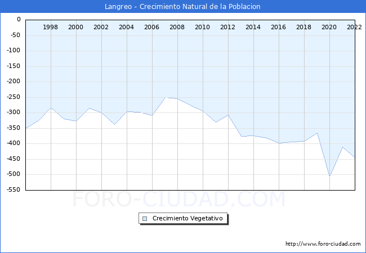Click the -350 y-axis value
The width and height of the screenshot is (366, 253).
coord(14,128)
